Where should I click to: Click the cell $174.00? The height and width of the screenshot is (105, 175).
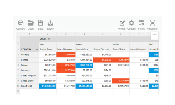[103, 70]
